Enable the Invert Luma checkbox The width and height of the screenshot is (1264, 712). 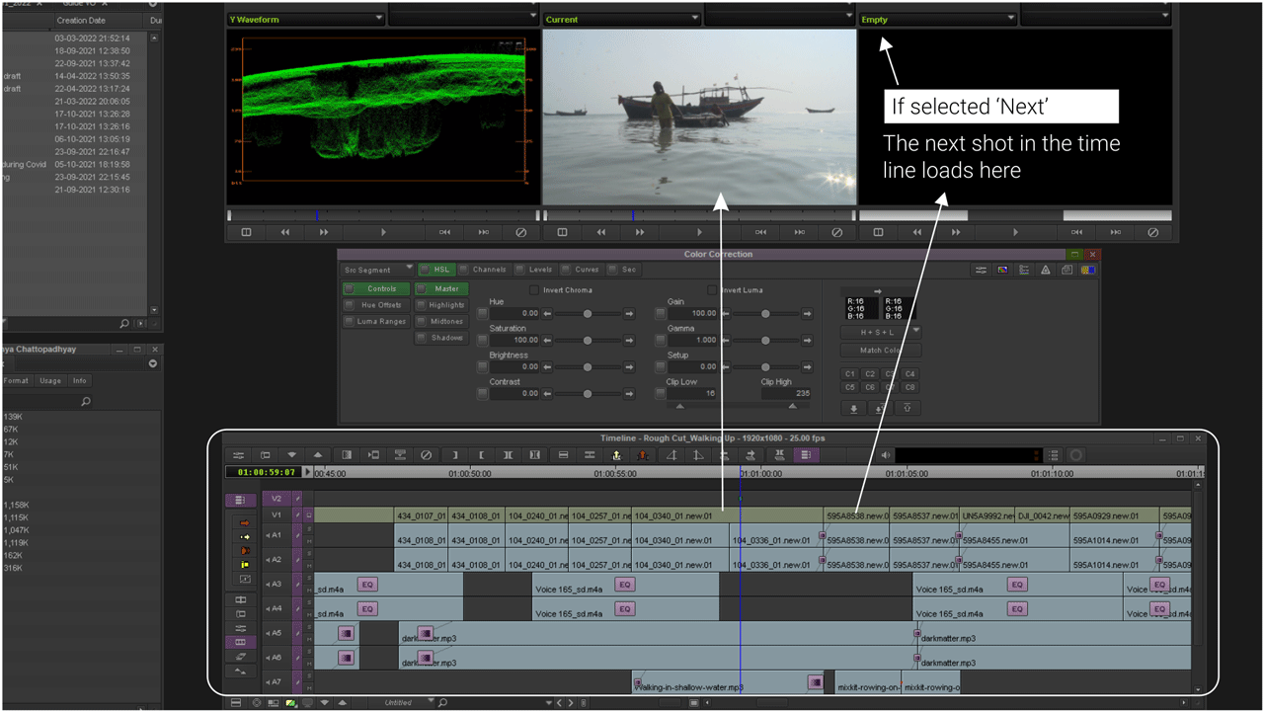coord(712,289)
